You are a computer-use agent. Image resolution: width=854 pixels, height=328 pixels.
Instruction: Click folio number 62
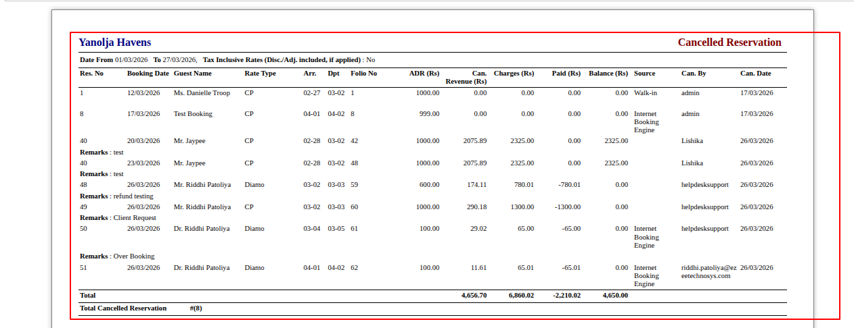tap(354, 268)
